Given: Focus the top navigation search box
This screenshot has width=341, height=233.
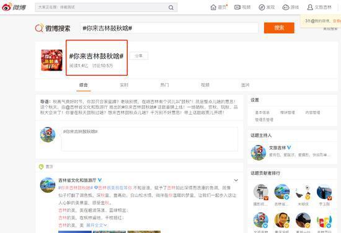Looking at the screenshot, I should click(106, 7).
